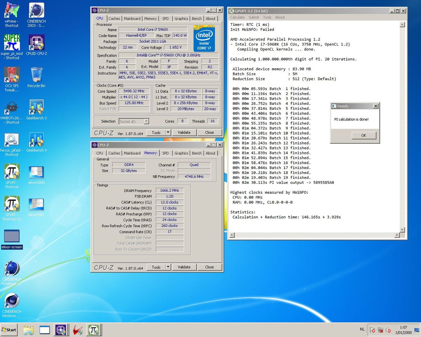The image size is (421, 337).
Task: Click the Action Center flag tray icon
Action: coord(372,330)
